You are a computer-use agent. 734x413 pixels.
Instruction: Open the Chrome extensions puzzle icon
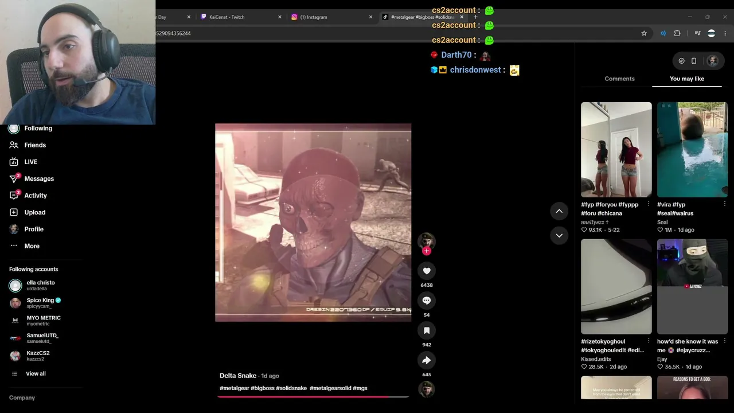(677, 33)
